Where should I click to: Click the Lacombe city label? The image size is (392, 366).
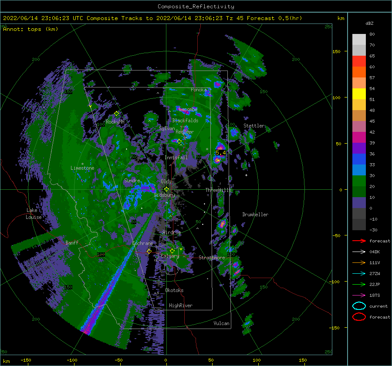tap(188, 109)
